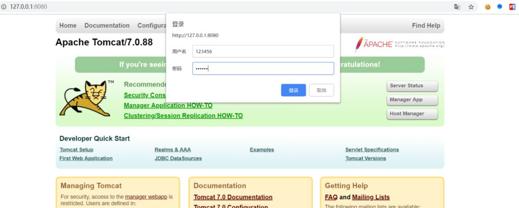Click the 用户名 username field
The image size is (519, 208).
point(263,51)
